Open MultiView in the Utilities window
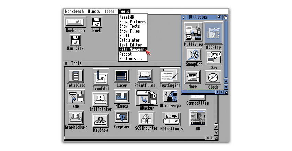This screenshot has width=292, height=151. click(193, 32)
